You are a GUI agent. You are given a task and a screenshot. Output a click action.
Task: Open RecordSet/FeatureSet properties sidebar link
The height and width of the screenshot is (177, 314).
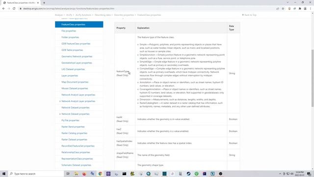(78, 146)
